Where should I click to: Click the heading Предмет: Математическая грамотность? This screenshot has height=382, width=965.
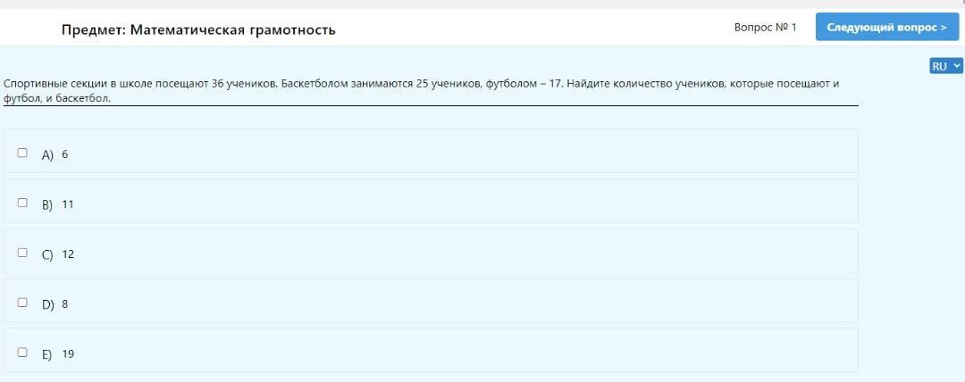198,29
